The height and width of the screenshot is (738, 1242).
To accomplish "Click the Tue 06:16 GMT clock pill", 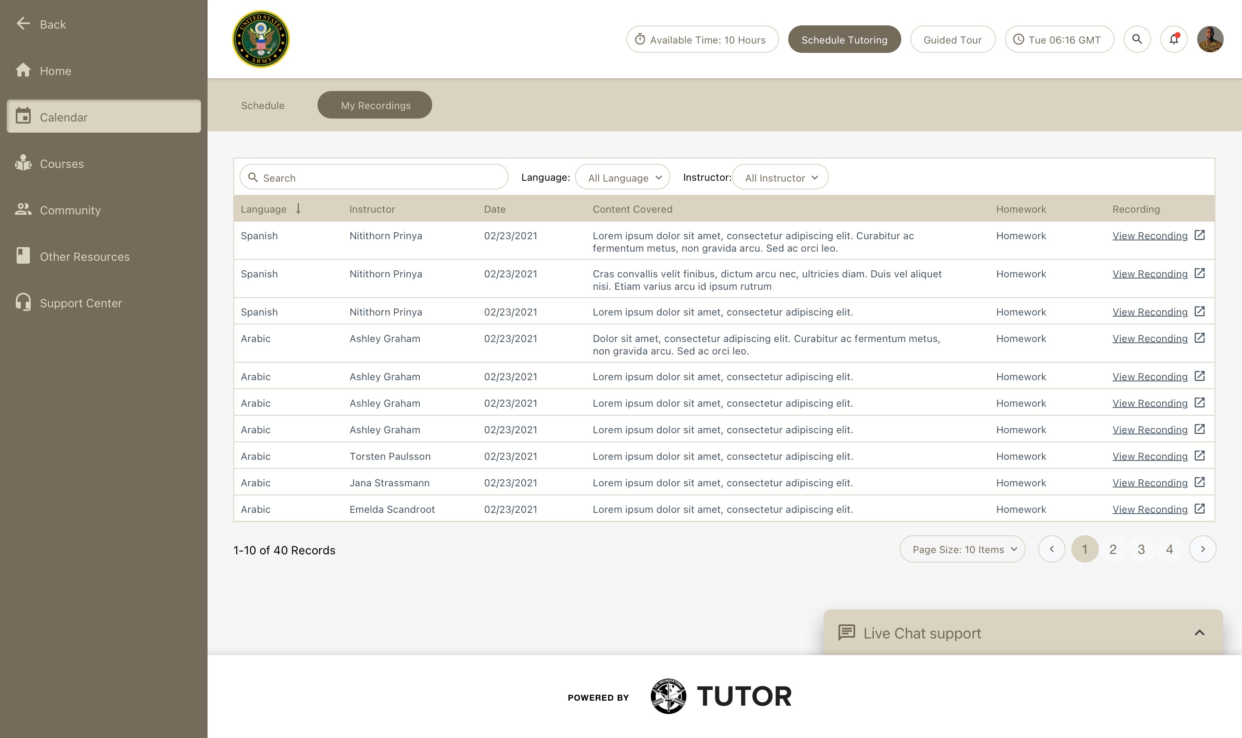I will coord(1059,39).
